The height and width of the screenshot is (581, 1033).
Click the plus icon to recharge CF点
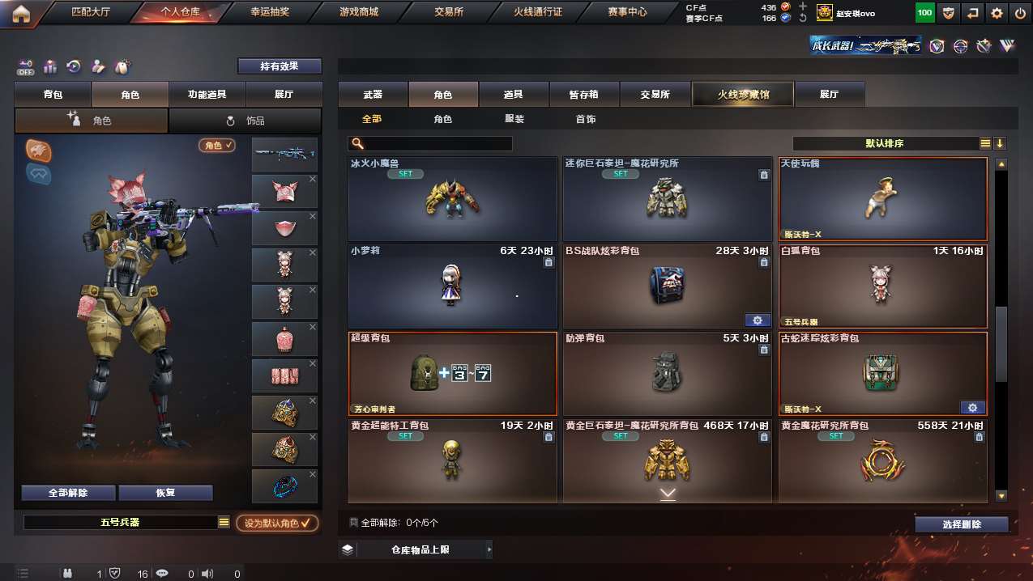(802, 6)
